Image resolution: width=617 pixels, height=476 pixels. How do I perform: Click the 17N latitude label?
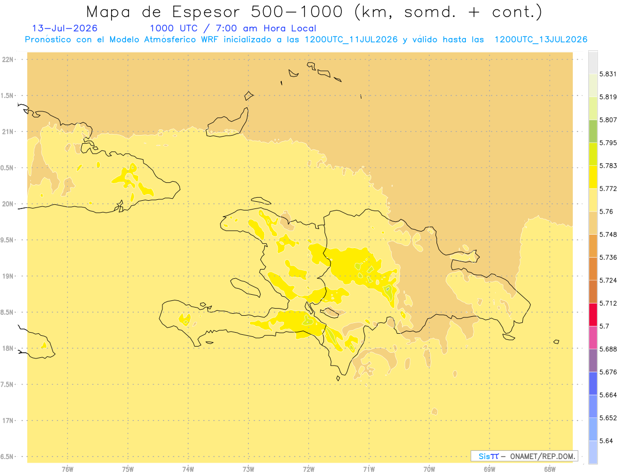coord(7,421)
